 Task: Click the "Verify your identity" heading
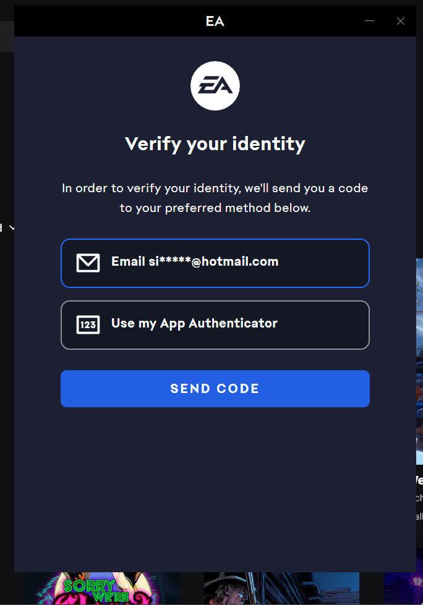click(215, 144)
